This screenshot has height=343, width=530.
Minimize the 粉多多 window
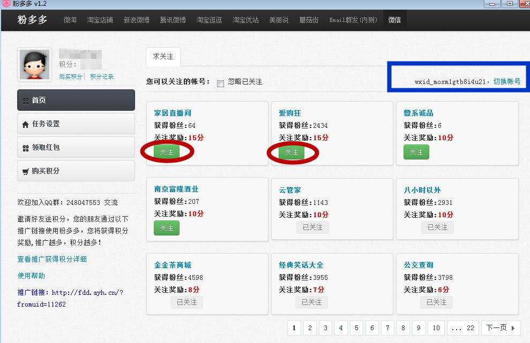[x=492, y=4]
